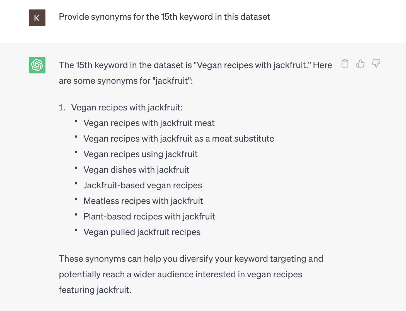Screen dimensions: 406x311
Task: Click "Meatless recipes with jackfruit" bullet
Action: [x=143, y=201]
